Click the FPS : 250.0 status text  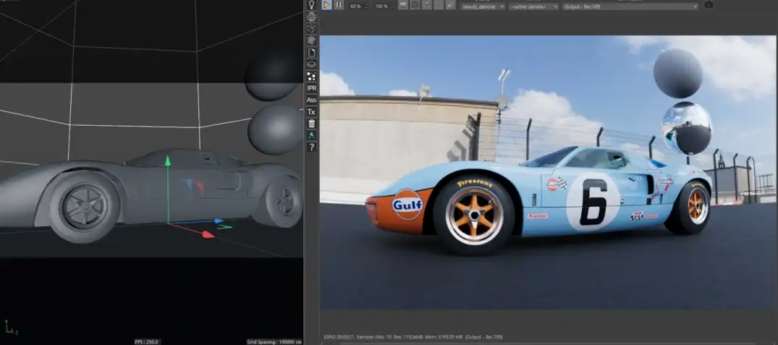coord(148,341)
